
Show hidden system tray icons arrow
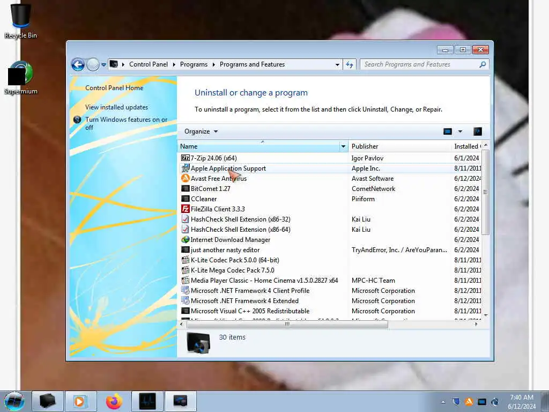coord(443,402)
